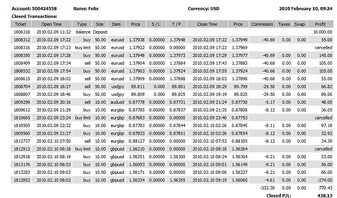Click total commission -332.30
The image size is (337, 198).
(x=267, y=188)
